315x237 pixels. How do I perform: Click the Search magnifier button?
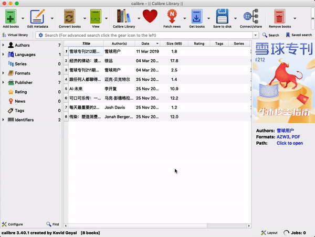click(x=270, y=35)
